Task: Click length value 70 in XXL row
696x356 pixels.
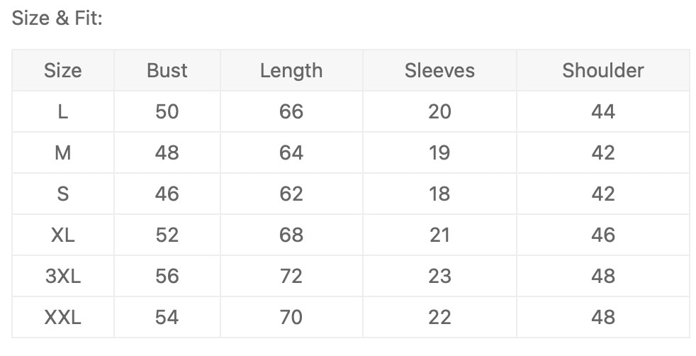Action: [291, 317]
